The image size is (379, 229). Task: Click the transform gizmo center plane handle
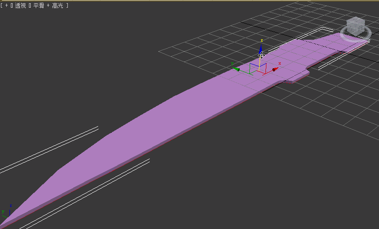point(258,68)
